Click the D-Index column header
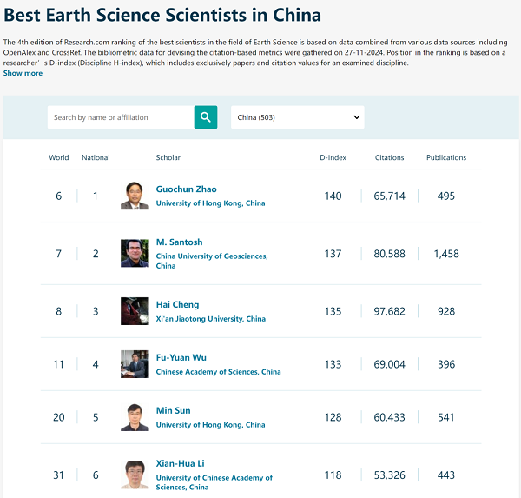 point(333,157)
